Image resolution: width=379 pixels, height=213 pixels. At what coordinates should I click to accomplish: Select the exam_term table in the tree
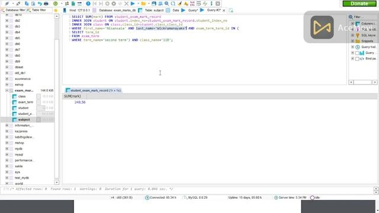coord(25,102)
